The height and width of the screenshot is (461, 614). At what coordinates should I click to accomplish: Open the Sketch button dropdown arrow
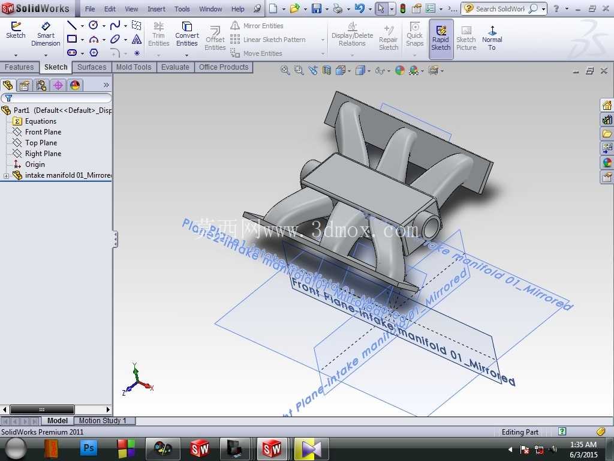(x=16, y=55)
